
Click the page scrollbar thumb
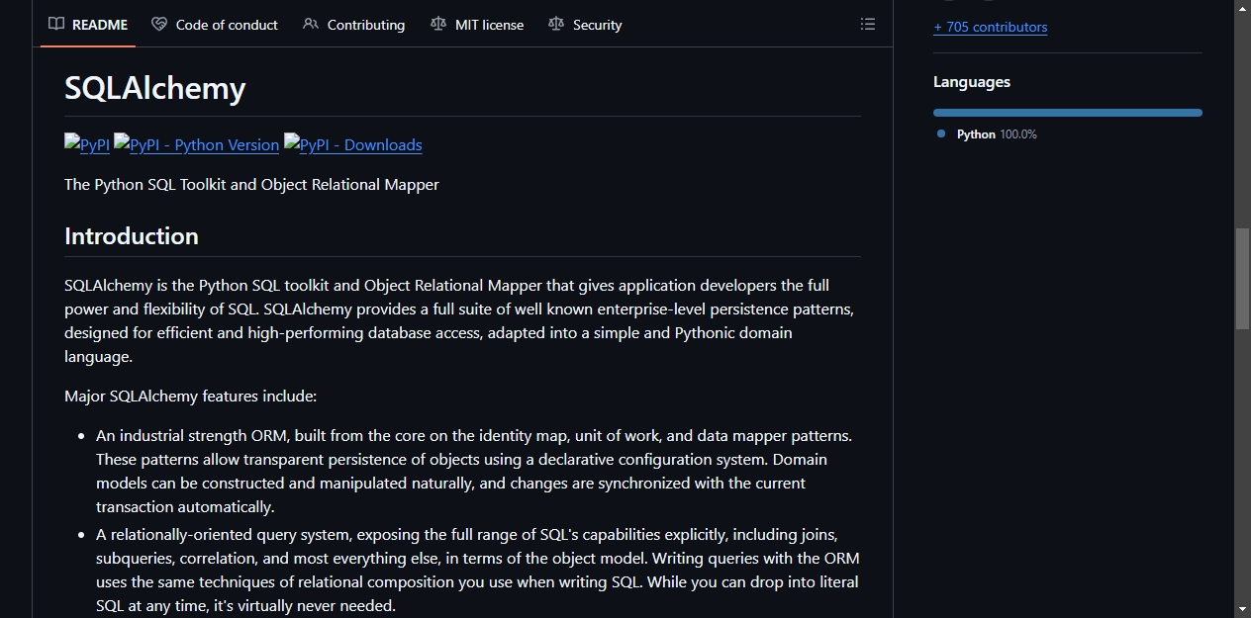pos(1242,279)
